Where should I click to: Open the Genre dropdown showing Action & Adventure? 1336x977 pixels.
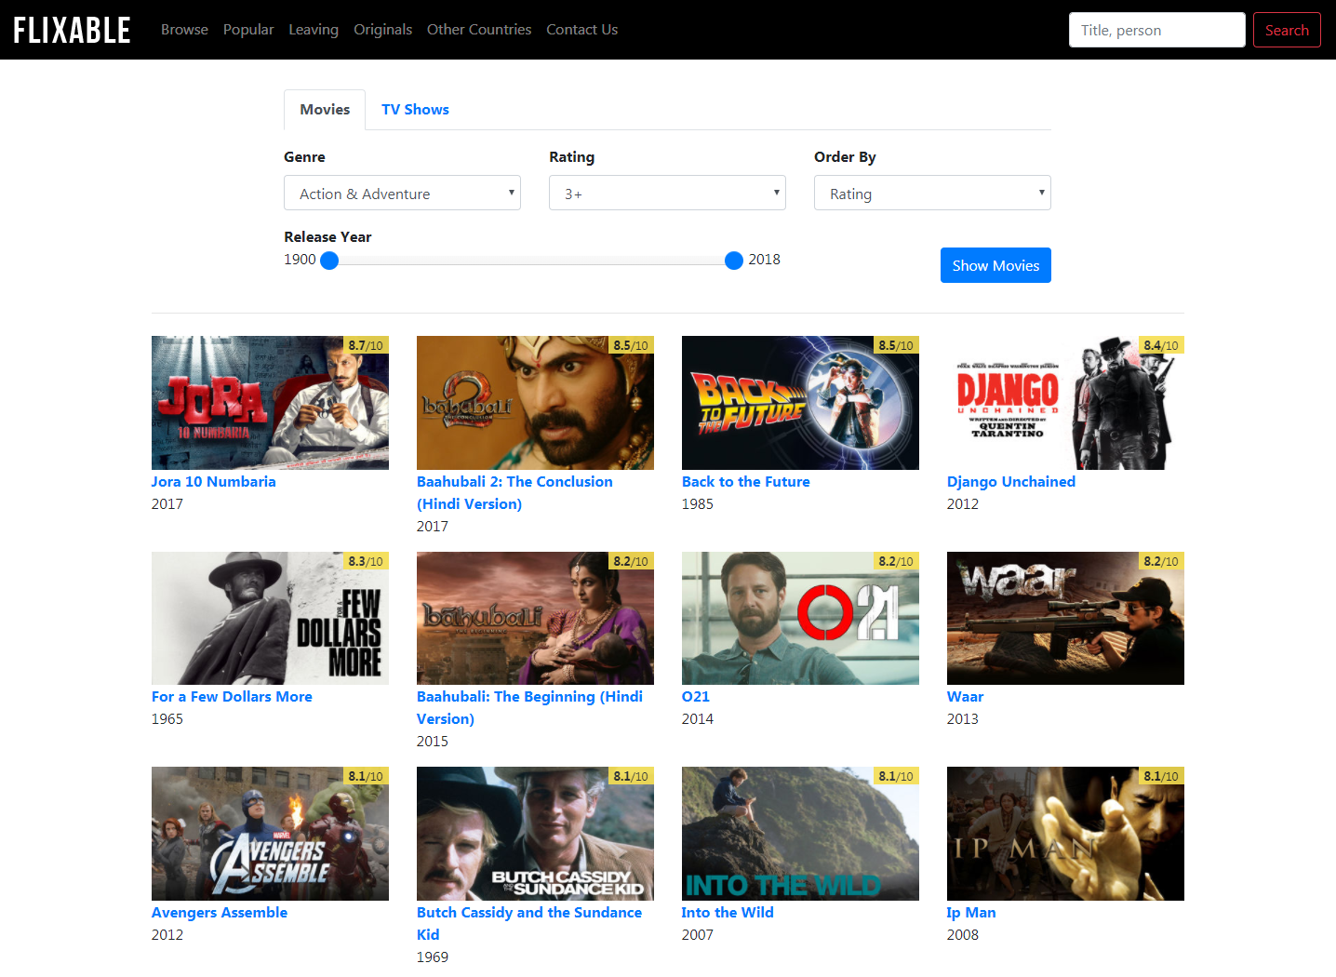click(x=402, y=193)
